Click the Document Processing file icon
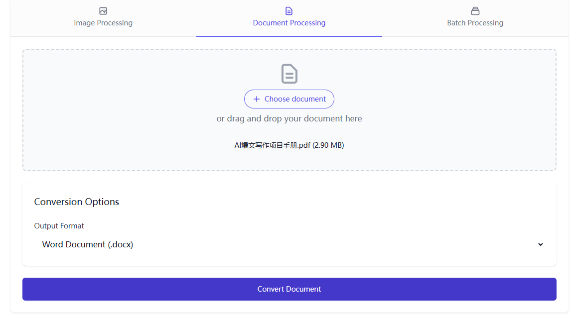This screenshot has width=570, height=318. (x=289, y=11)
